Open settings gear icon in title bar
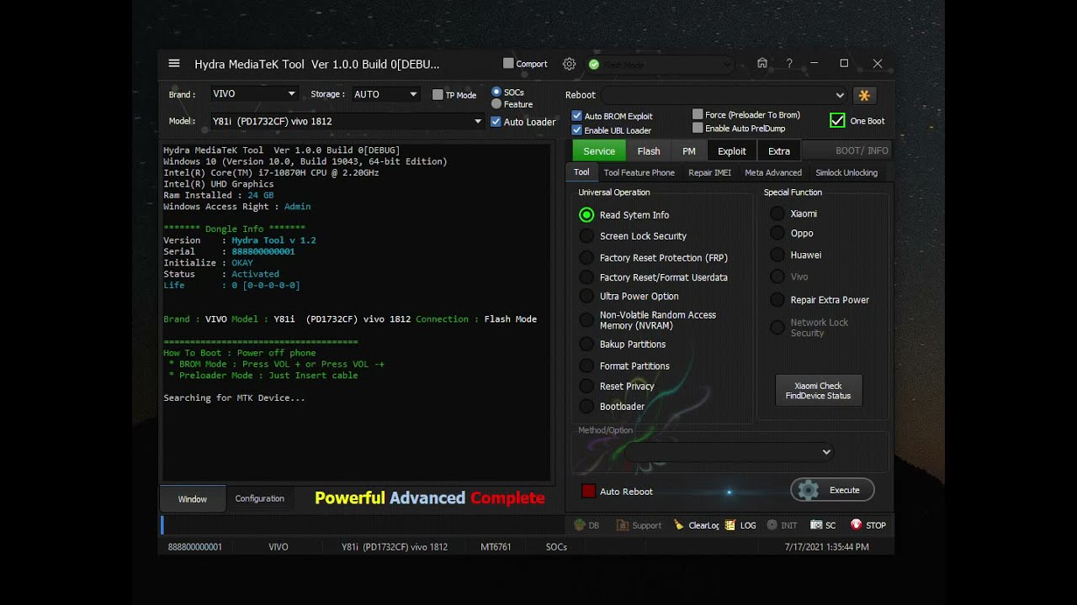 [570, 64]
